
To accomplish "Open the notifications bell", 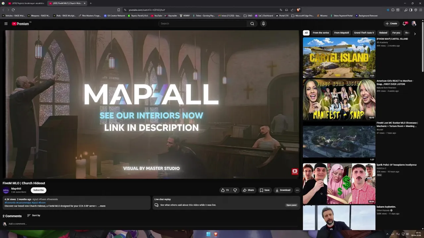I will (x=404, y=23).
